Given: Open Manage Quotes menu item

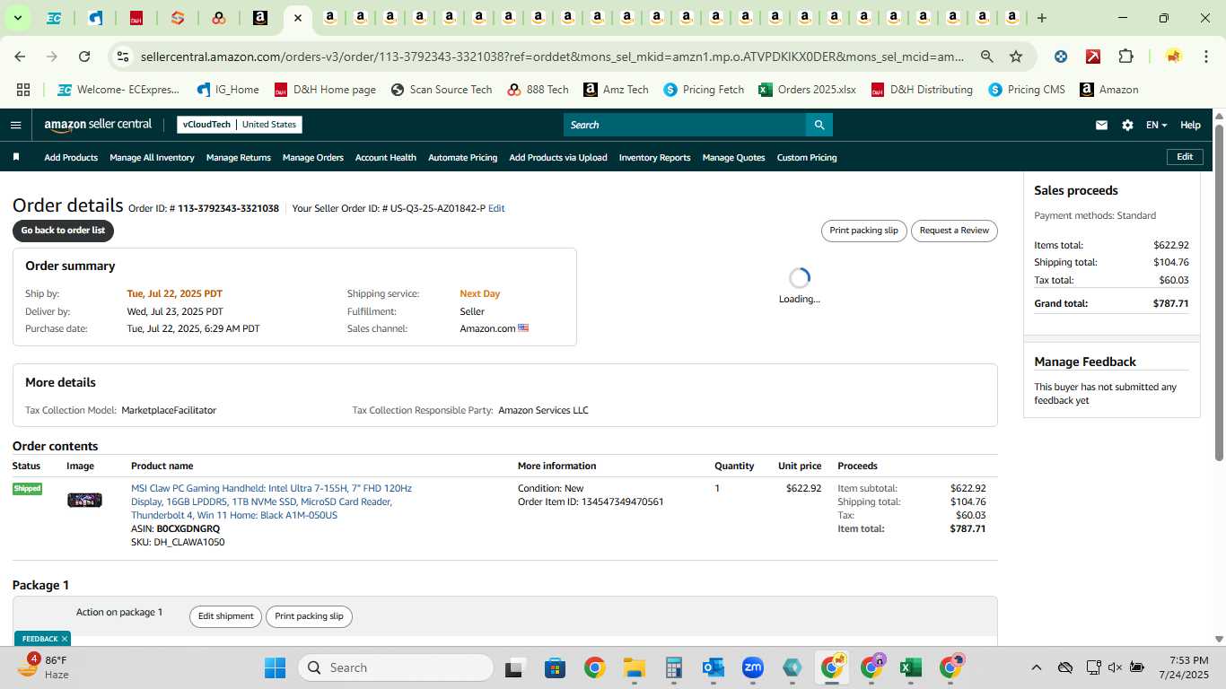Looking at the screenshot, I should coord(733,157).
